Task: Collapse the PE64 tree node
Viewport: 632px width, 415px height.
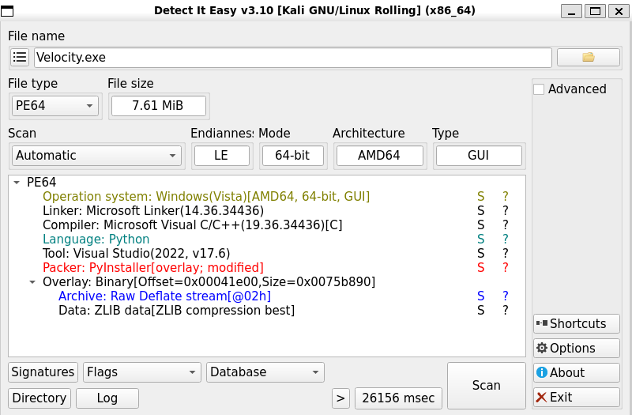Action: (x=17, y=183)
